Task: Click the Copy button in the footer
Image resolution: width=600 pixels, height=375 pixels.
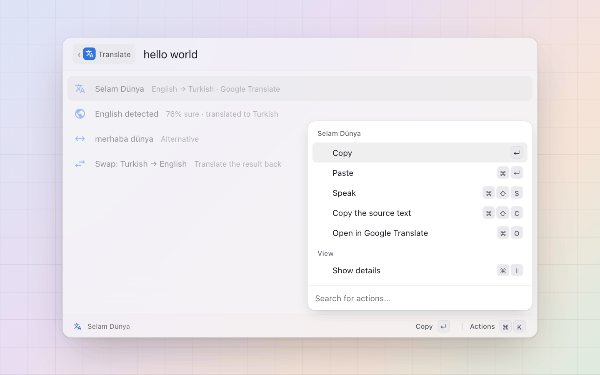Action: click(432, 327)
